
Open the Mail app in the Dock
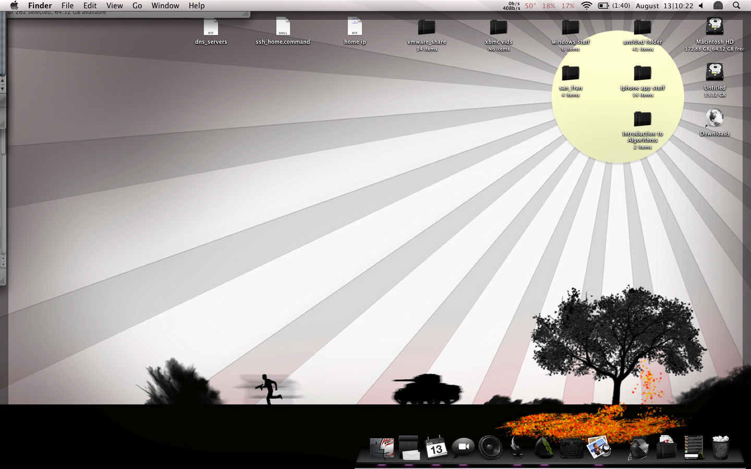pyautogui.click(x=409, y=448)
